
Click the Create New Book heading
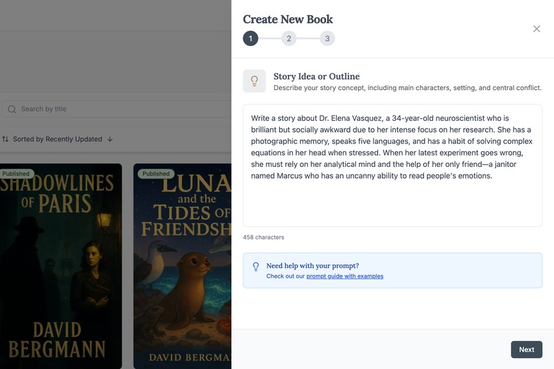pyautogui.click(x=288, y=19)
